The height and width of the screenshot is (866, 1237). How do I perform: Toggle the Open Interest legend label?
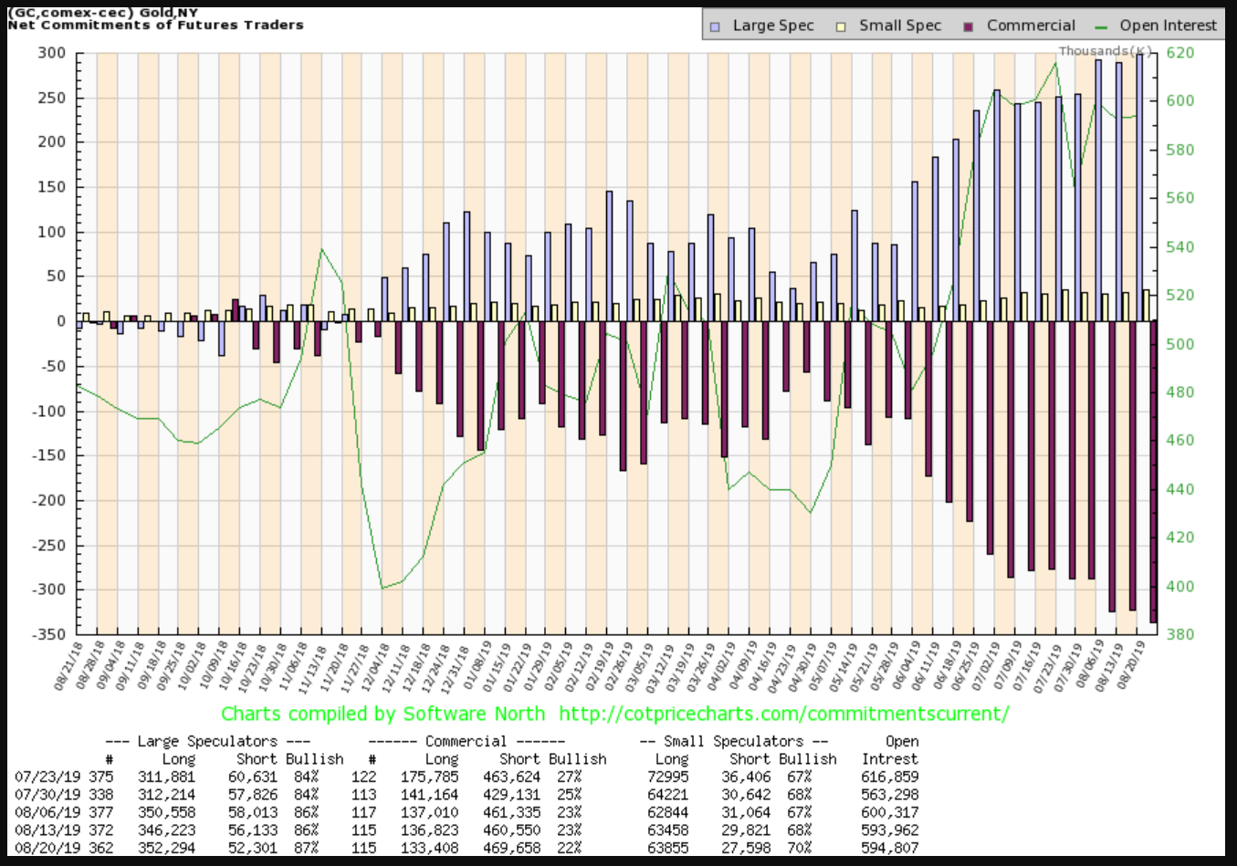coord(1168,26)
